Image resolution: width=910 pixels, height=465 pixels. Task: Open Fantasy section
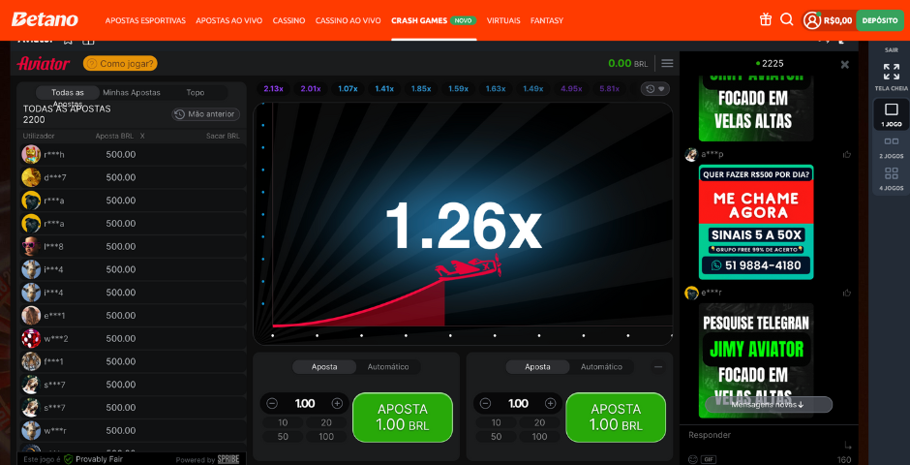click(x=547, y=20)
